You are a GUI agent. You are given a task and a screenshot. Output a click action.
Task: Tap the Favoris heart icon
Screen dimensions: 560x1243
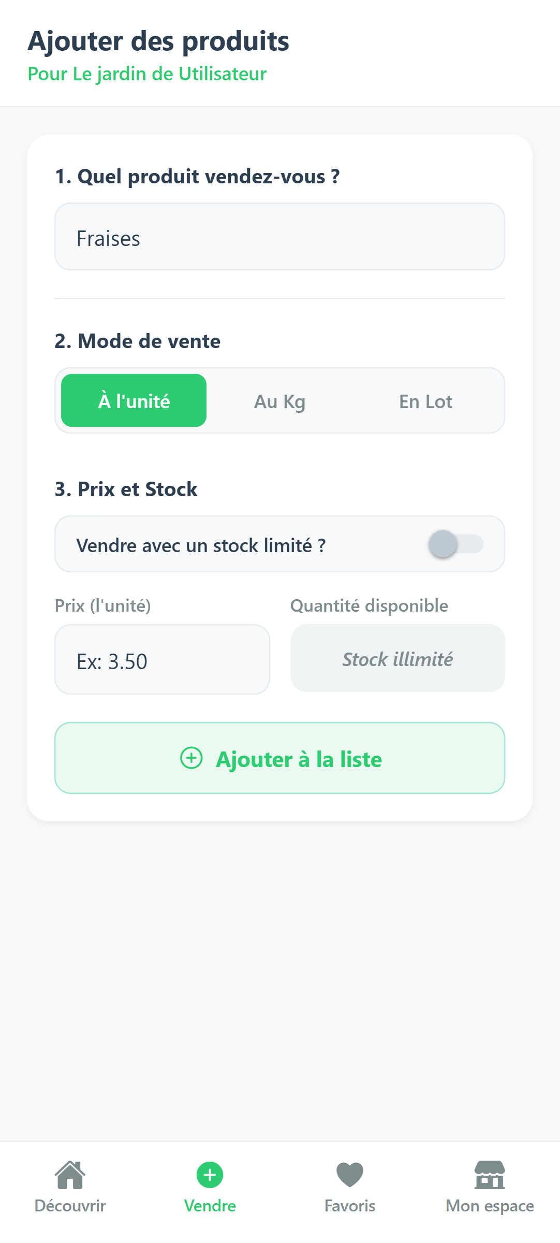click(x=350, y=1174)
